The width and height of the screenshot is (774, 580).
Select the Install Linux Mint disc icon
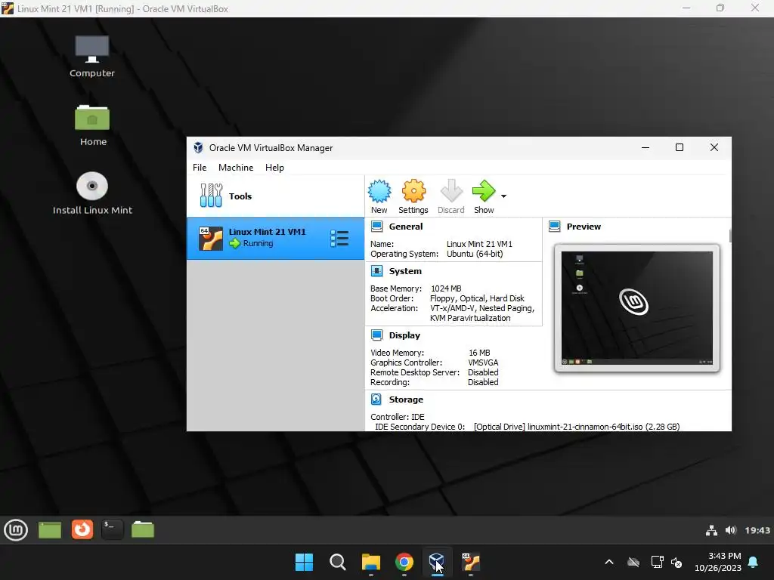(x=92, y=193)
